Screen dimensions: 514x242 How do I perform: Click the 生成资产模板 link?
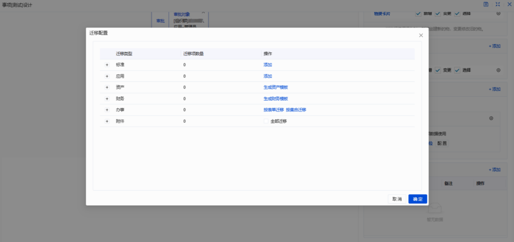[275, 87]
